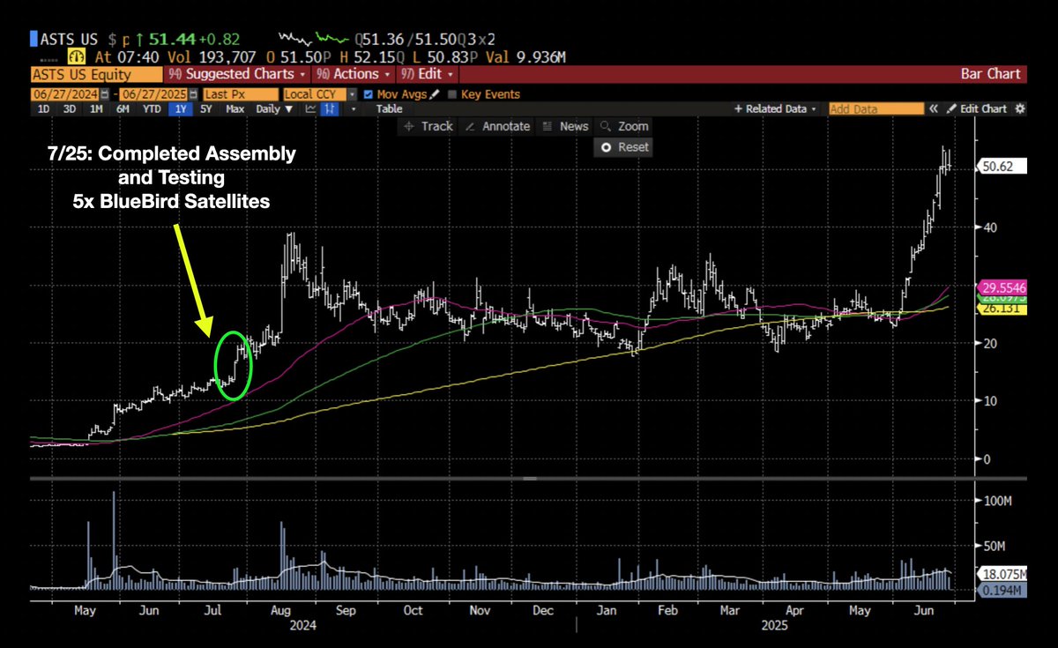
Task: Select the bar chart style icon
Action: [x=330, y=109]
